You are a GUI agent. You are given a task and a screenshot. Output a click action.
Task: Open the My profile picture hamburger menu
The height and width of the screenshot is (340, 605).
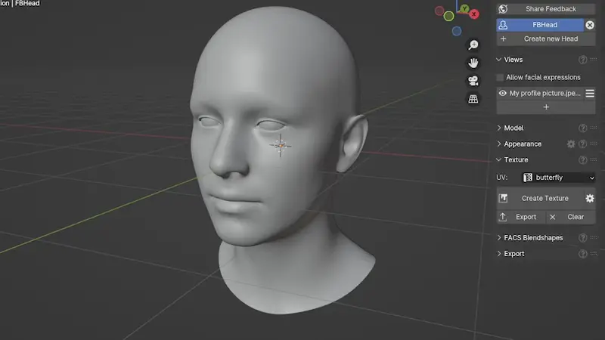click(x=590, y=93)
